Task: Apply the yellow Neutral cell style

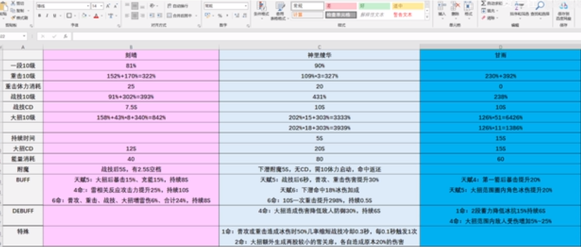Action: pos(408,6)
